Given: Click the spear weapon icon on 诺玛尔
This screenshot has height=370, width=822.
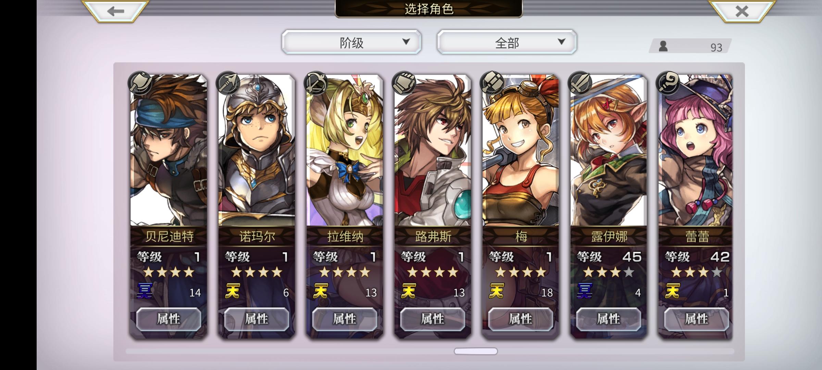Looking at the screenshot, I should 228,83.
